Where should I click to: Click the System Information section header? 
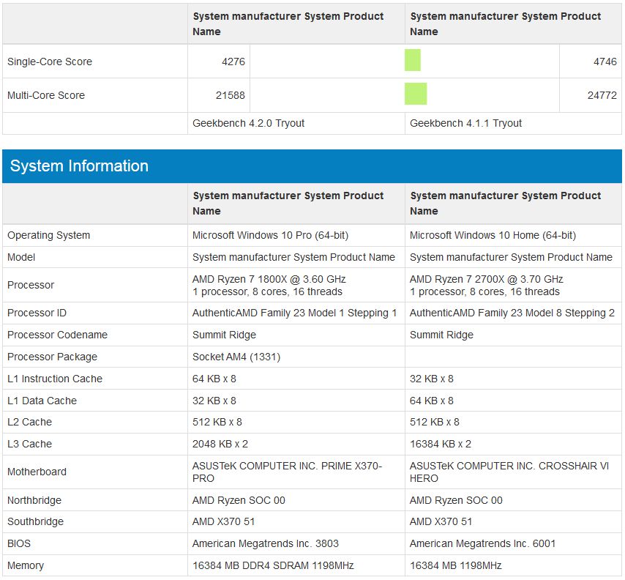312,166
